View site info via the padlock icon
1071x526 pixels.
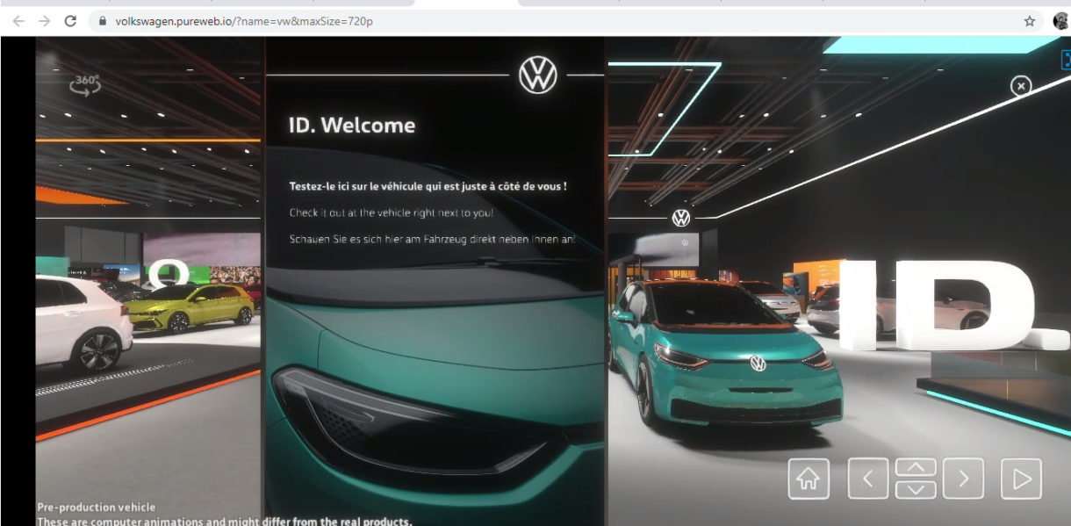pyautogui.click(x=102, y=21)
